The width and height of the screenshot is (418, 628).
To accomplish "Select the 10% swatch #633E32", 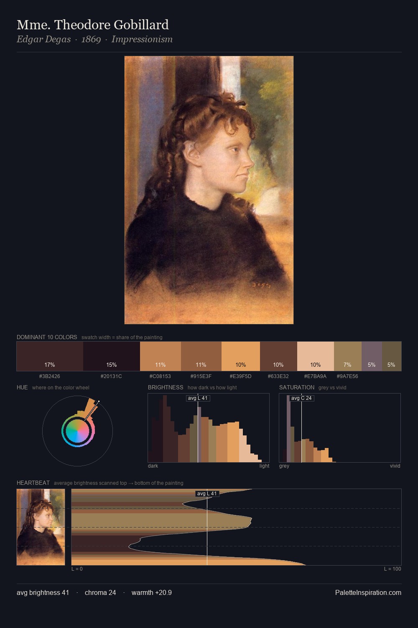I will 278,356.
